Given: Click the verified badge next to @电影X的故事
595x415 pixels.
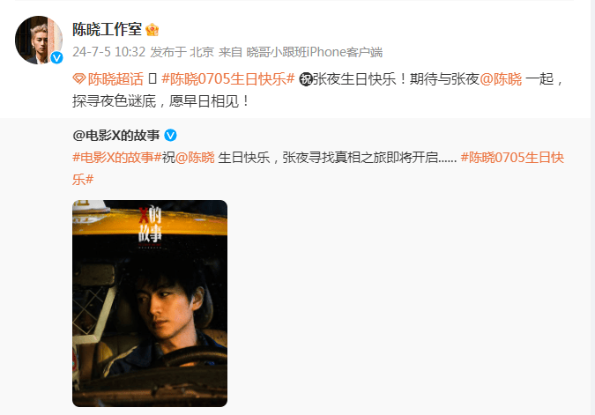Looking at the screenshot, I should [170, 135].
